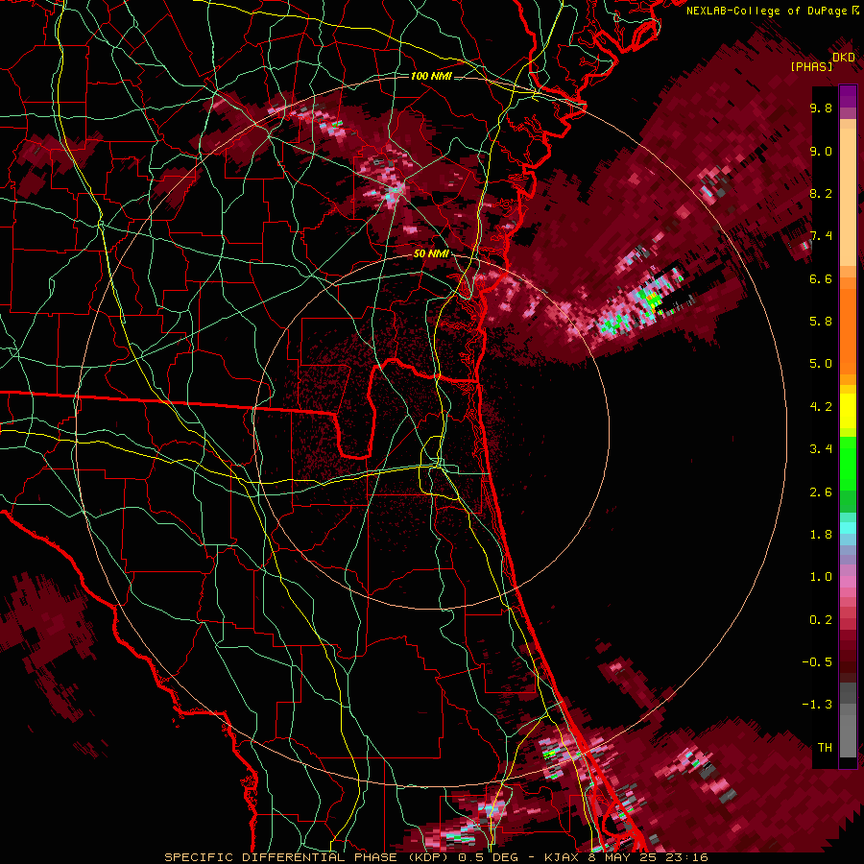Click the 3.4 scale value
This screenshot has width=864, height=864.
[821, 449]
